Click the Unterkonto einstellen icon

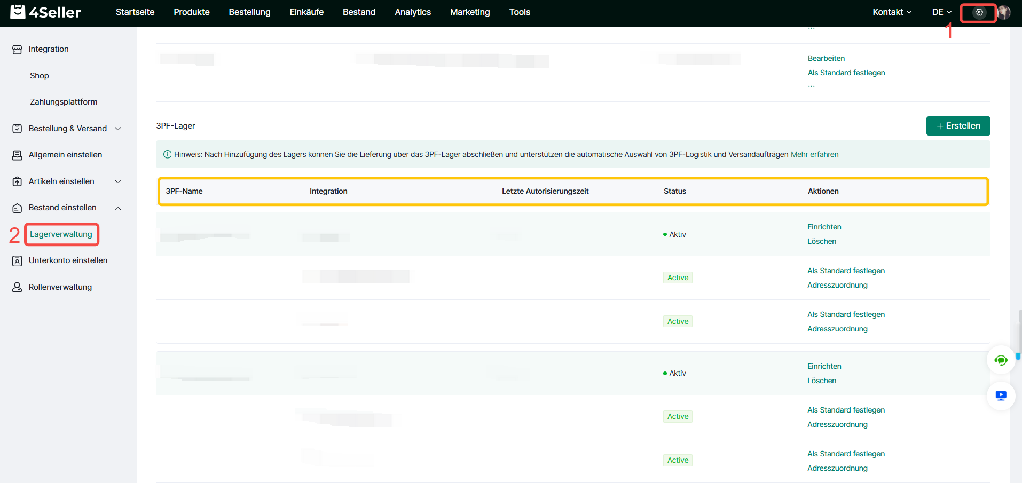pyautogui.click(x=17, y=261)
